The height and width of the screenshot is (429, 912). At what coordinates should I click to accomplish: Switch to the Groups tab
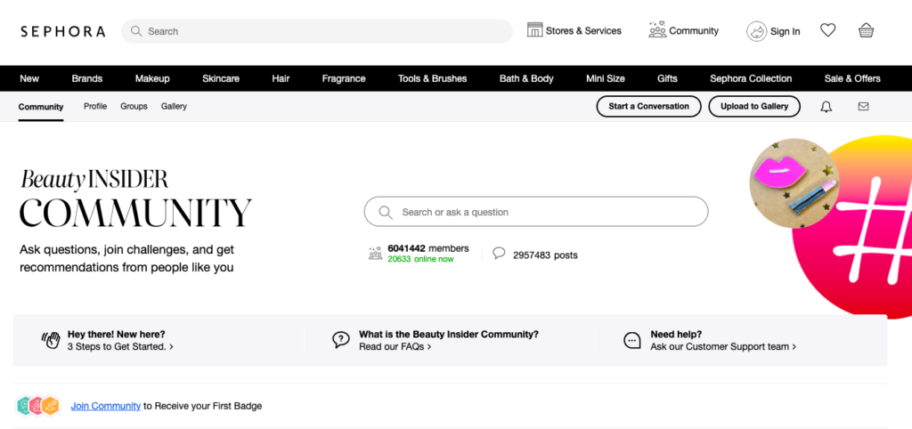pos(134,107)
